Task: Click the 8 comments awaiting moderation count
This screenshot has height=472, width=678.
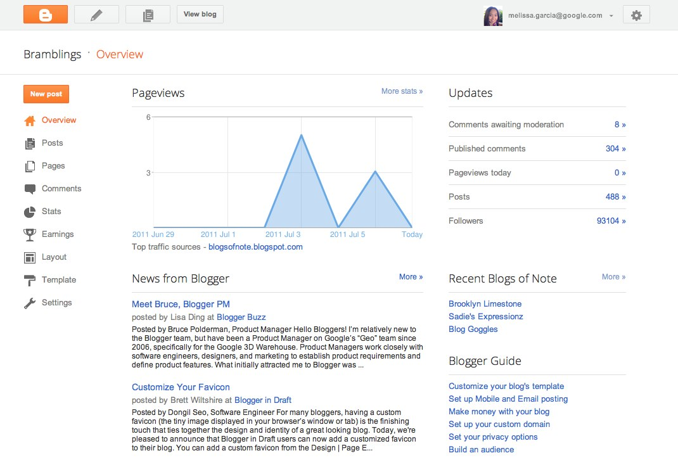Action: tap(619, 125)
